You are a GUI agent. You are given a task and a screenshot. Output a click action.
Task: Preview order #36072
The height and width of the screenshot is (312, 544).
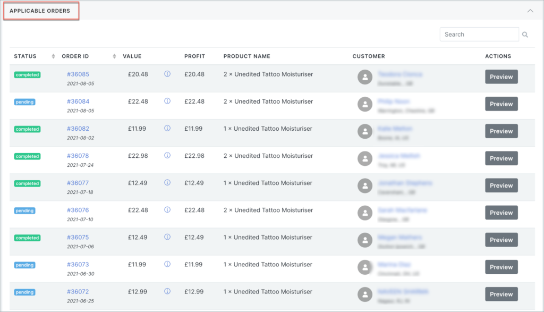[x=501, y=294]
